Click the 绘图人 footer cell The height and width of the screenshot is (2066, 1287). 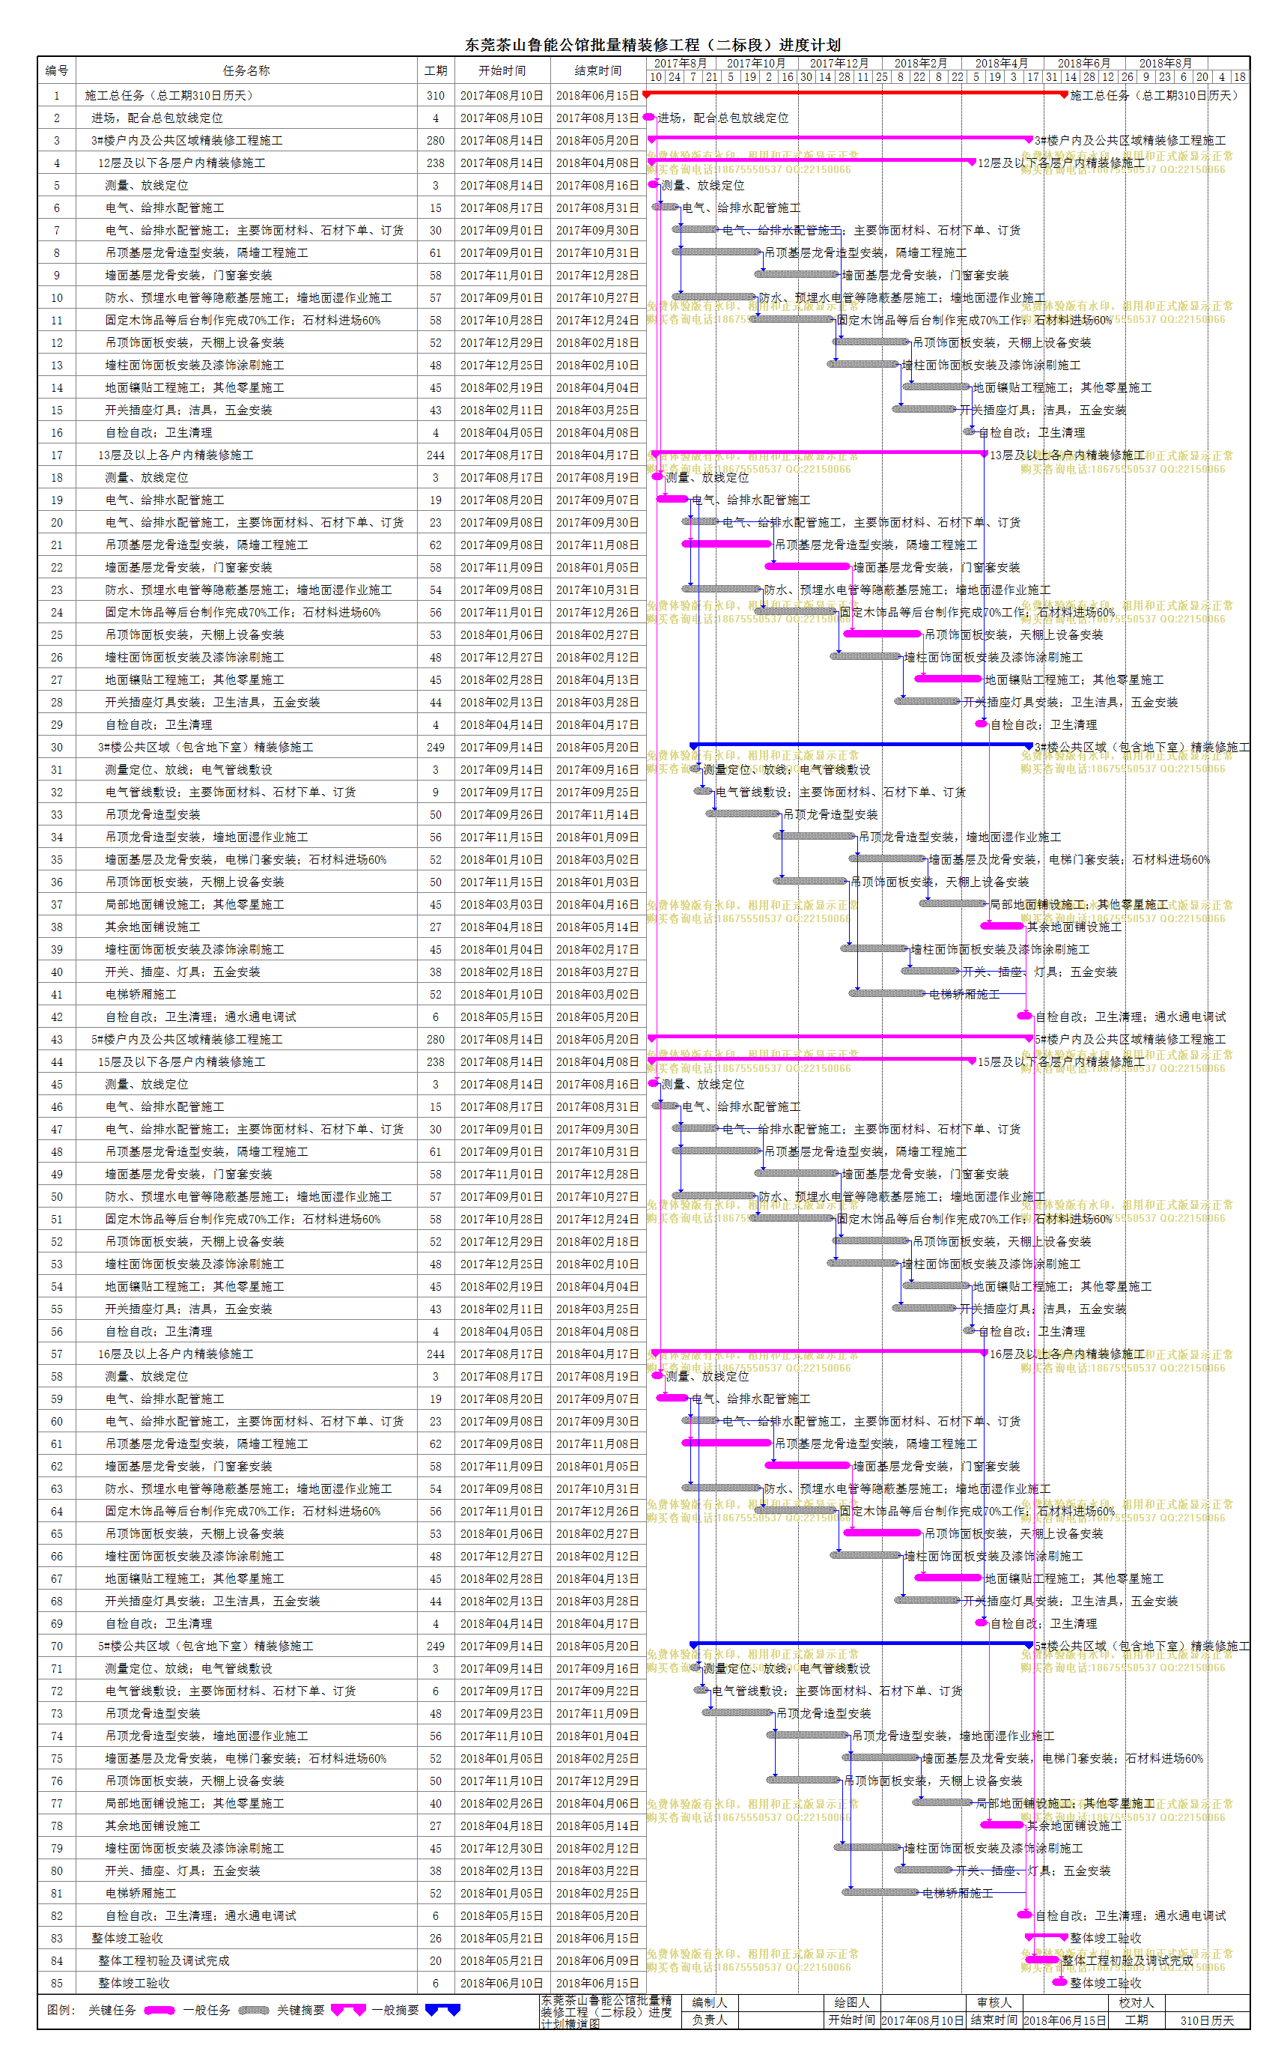(x=851, y=2002)
